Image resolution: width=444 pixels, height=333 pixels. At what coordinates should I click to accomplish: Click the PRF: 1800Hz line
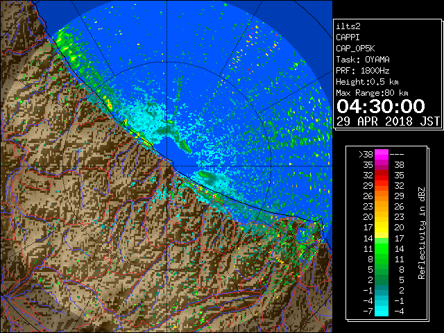(x=363, y=71)
